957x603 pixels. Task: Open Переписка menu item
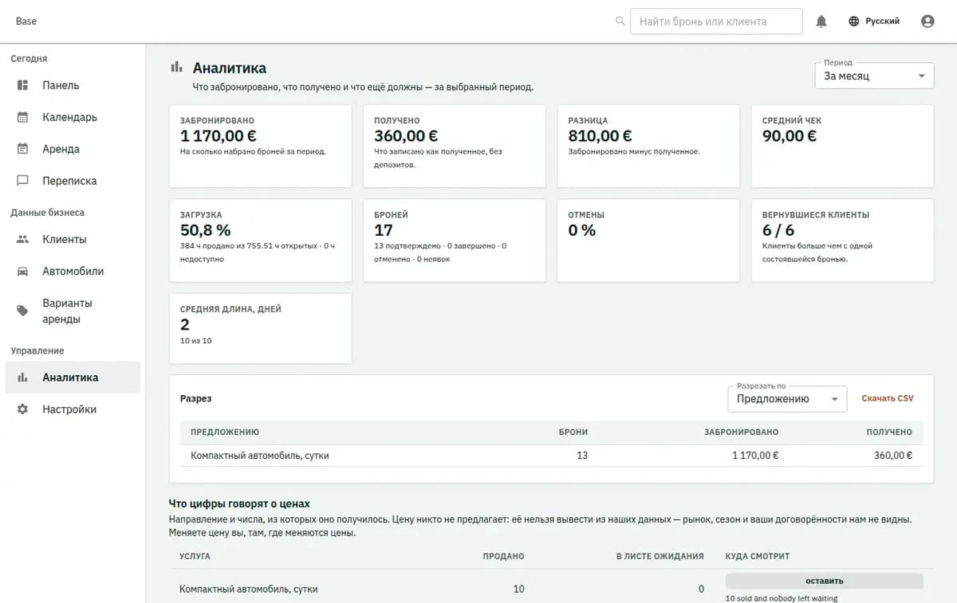coord(73,181)
